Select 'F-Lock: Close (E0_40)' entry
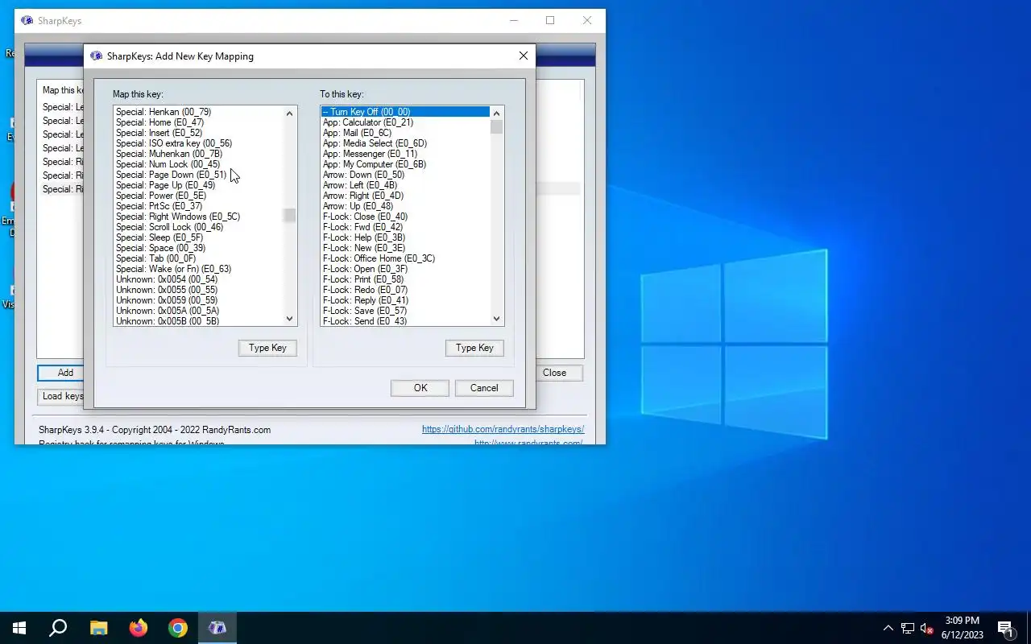This screenshot has width=1031, height=644. pos(405,217)
